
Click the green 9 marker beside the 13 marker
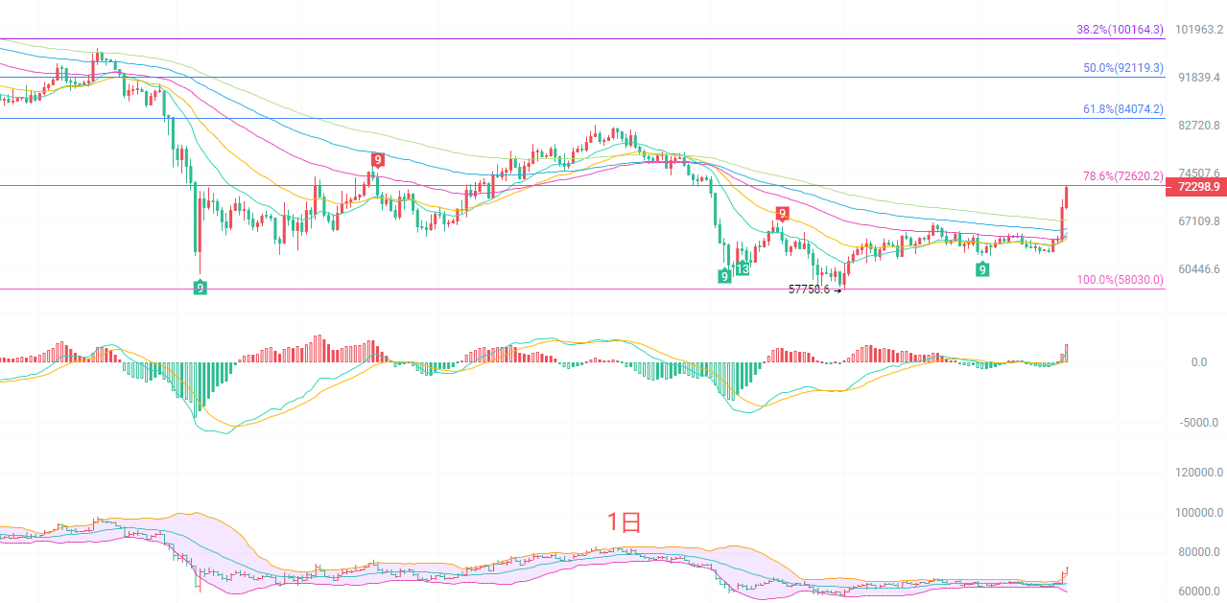724,276
